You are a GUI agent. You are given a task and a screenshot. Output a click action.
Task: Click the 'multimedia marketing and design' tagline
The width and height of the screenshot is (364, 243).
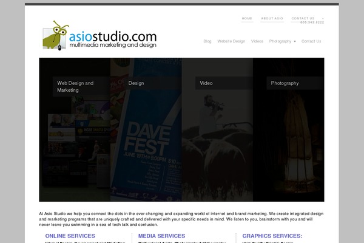[x=113, y=45]
